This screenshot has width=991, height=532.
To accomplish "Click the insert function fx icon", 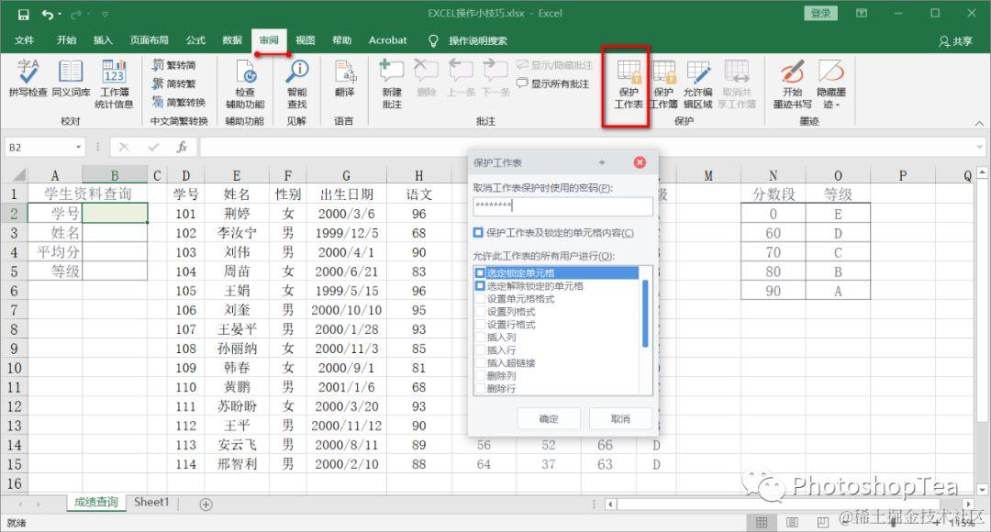I will [x=182, y=147].
